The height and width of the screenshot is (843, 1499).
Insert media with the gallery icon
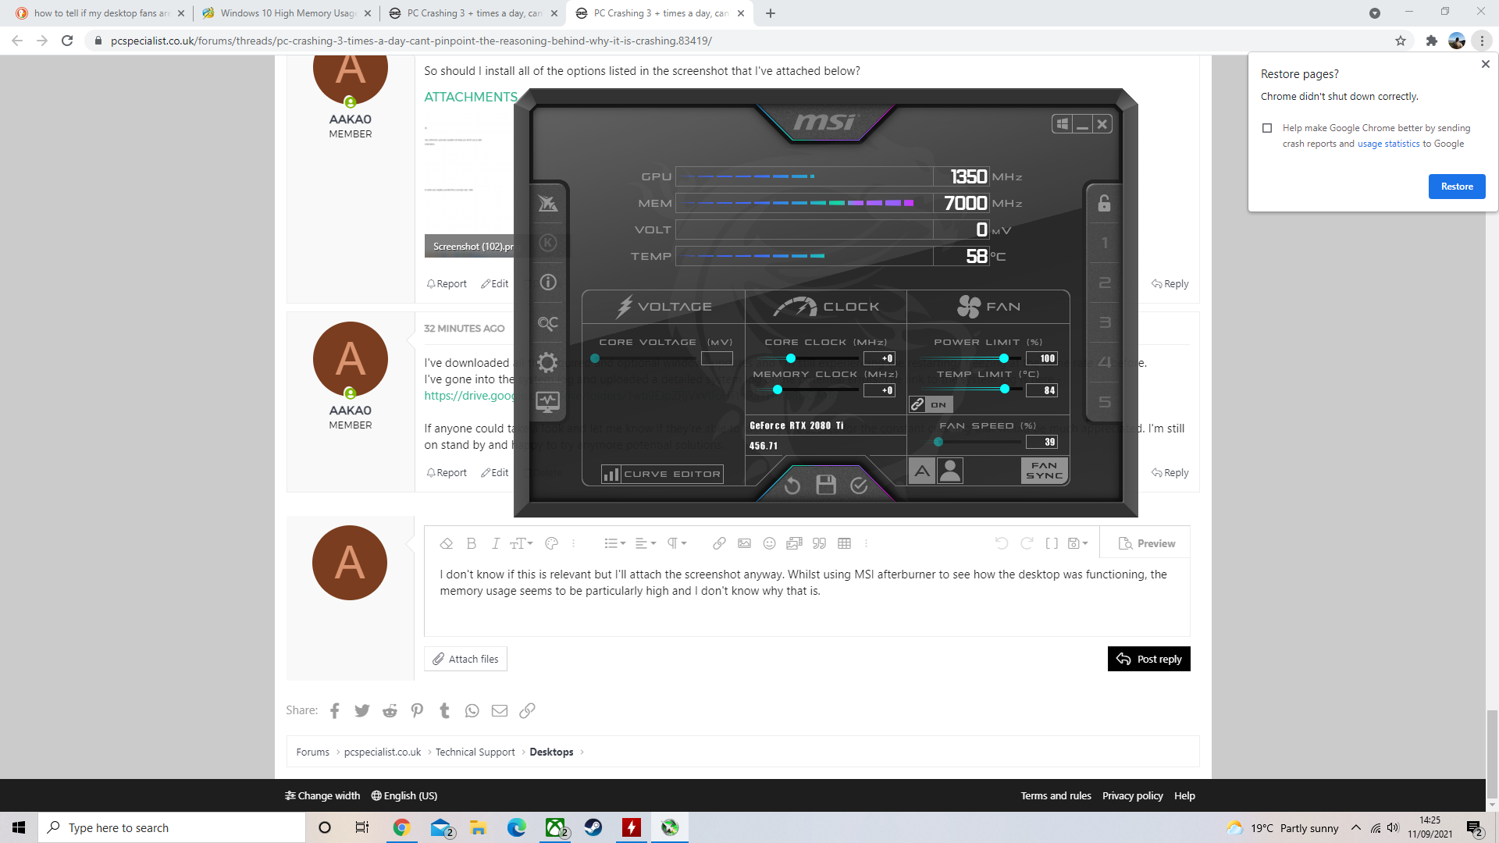click(x=794, y=543)
